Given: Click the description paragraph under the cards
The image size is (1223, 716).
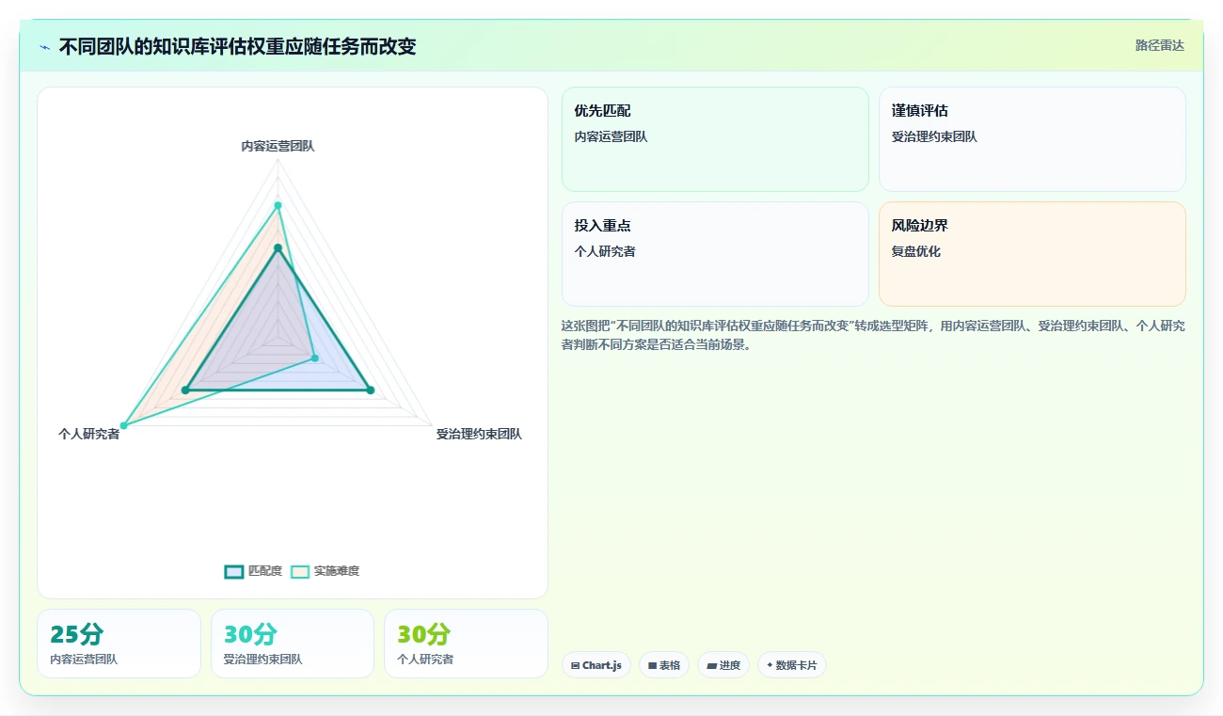Looking at the screenshot, I should 873,335.
